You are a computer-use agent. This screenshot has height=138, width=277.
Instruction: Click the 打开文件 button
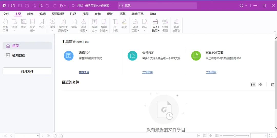point(27,71)
